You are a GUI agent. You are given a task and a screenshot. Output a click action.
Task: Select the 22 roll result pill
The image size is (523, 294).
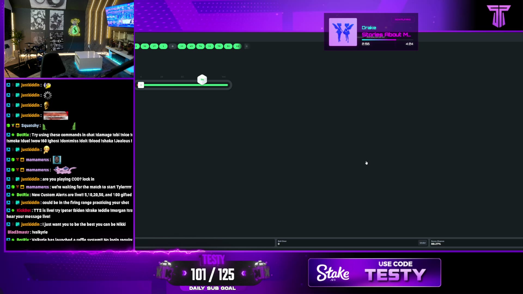pos(238,46)
